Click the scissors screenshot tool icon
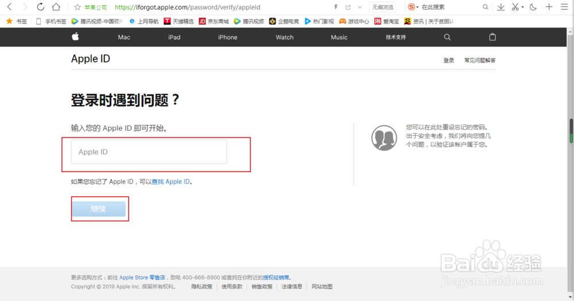Image resolution: width=574 pixels, height=301 pixels. (x=515, y=7)
